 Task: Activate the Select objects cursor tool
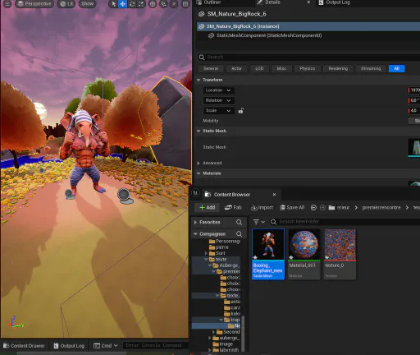click(113, 4)
